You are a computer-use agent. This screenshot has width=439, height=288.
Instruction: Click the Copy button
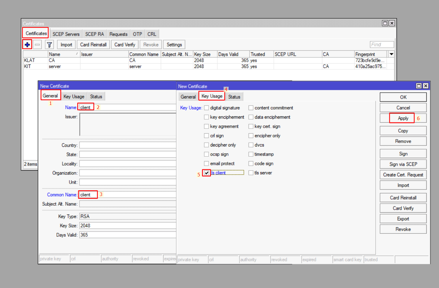coord(403,131)
